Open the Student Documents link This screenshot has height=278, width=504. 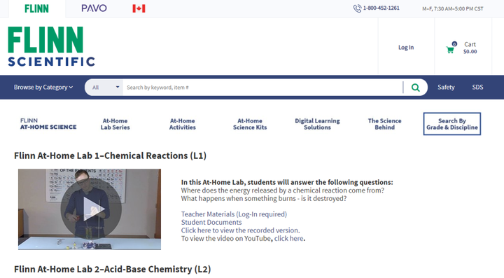click(211, 222)
